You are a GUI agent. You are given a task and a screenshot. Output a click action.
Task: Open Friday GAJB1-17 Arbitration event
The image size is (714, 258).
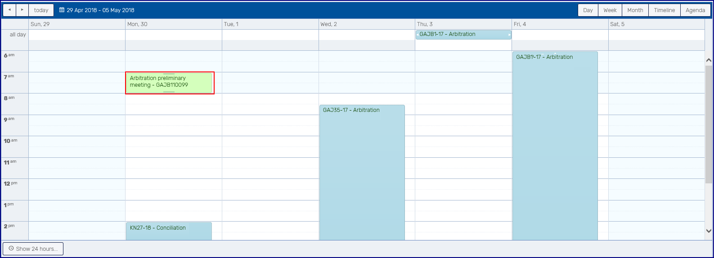click(x=555, y=146)
